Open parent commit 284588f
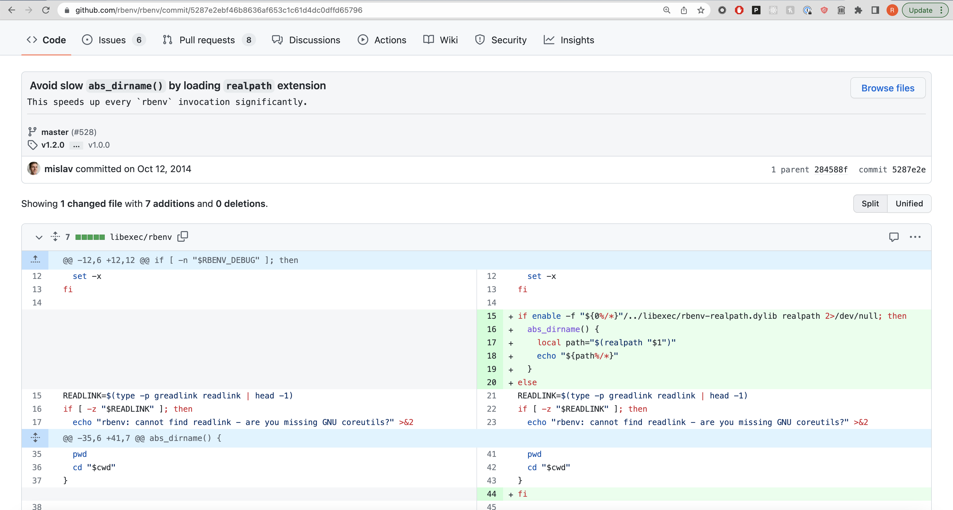The width and height of the screenshot is (953, 510). [831, 170]
